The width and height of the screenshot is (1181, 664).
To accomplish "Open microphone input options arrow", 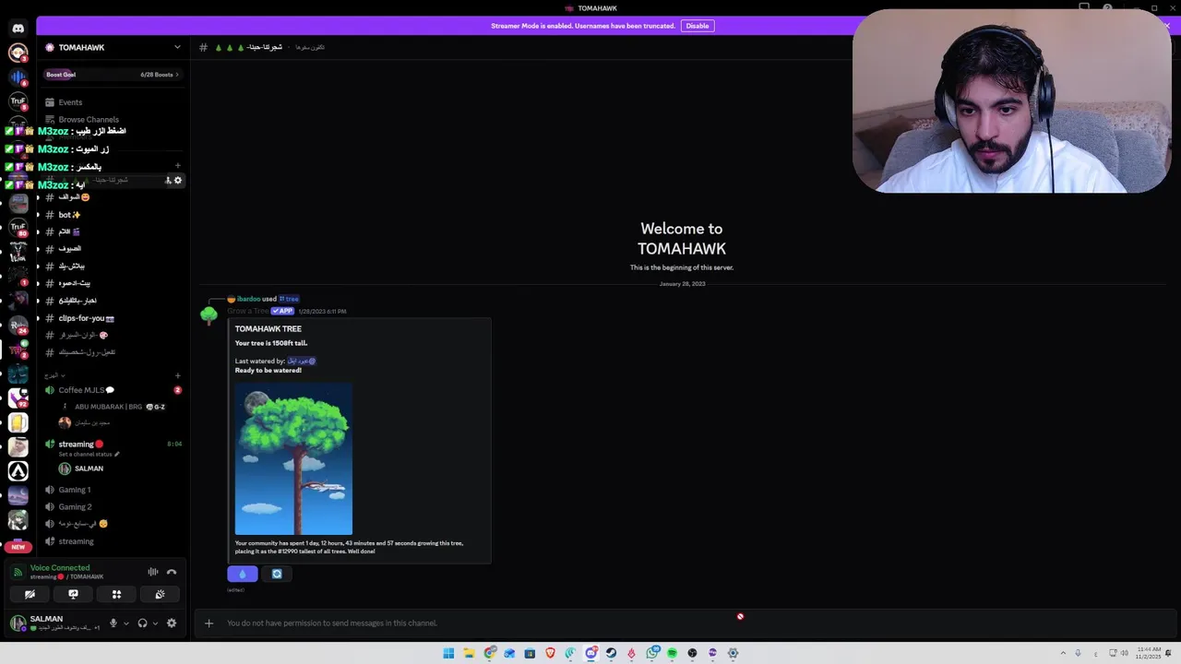I will pyautogui.click(x=126, y=623).
